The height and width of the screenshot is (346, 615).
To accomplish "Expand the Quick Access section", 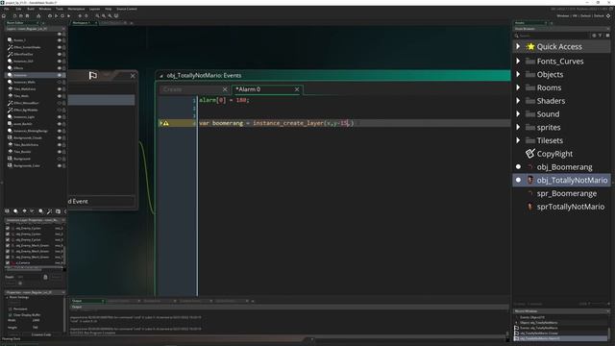I will (x=518, y=46).
